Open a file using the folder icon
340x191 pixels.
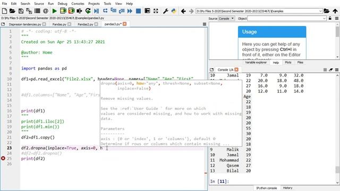point(12,11)
